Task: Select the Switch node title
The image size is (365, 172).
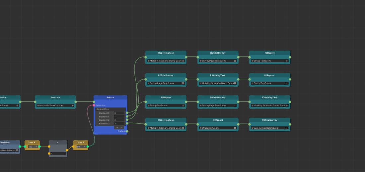Action: pyautogui.click(x=110, y=98)
